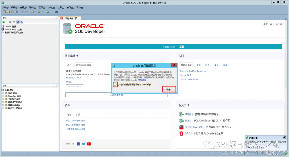This screenshot has width=289, height=157.
Task: Open the Oracle VirtualBox Appliance link
Action: point(193,71)
